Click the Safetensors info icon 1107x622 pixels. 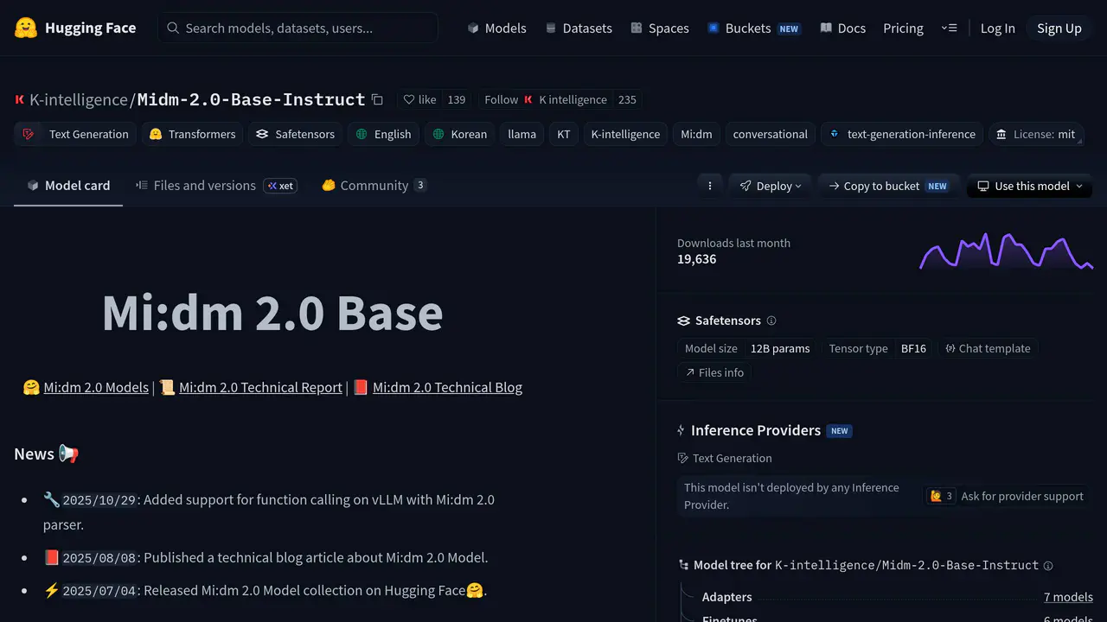(x=771, y=321)
